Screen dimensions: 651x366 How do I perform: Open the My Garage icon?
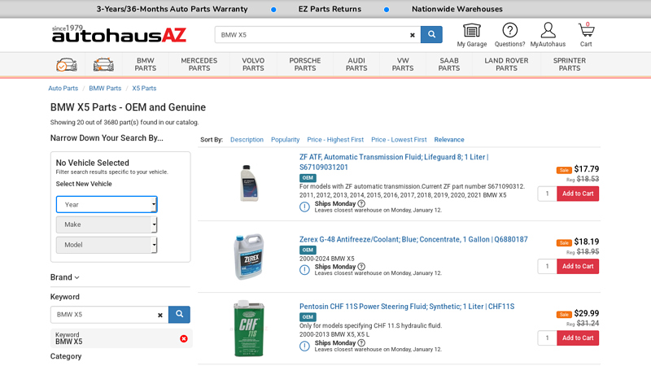[x=471, y=31]
